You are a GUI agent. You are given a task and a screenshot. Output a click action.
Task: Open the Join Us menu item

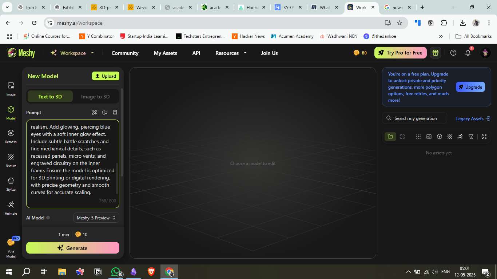(x=269, y=53)
